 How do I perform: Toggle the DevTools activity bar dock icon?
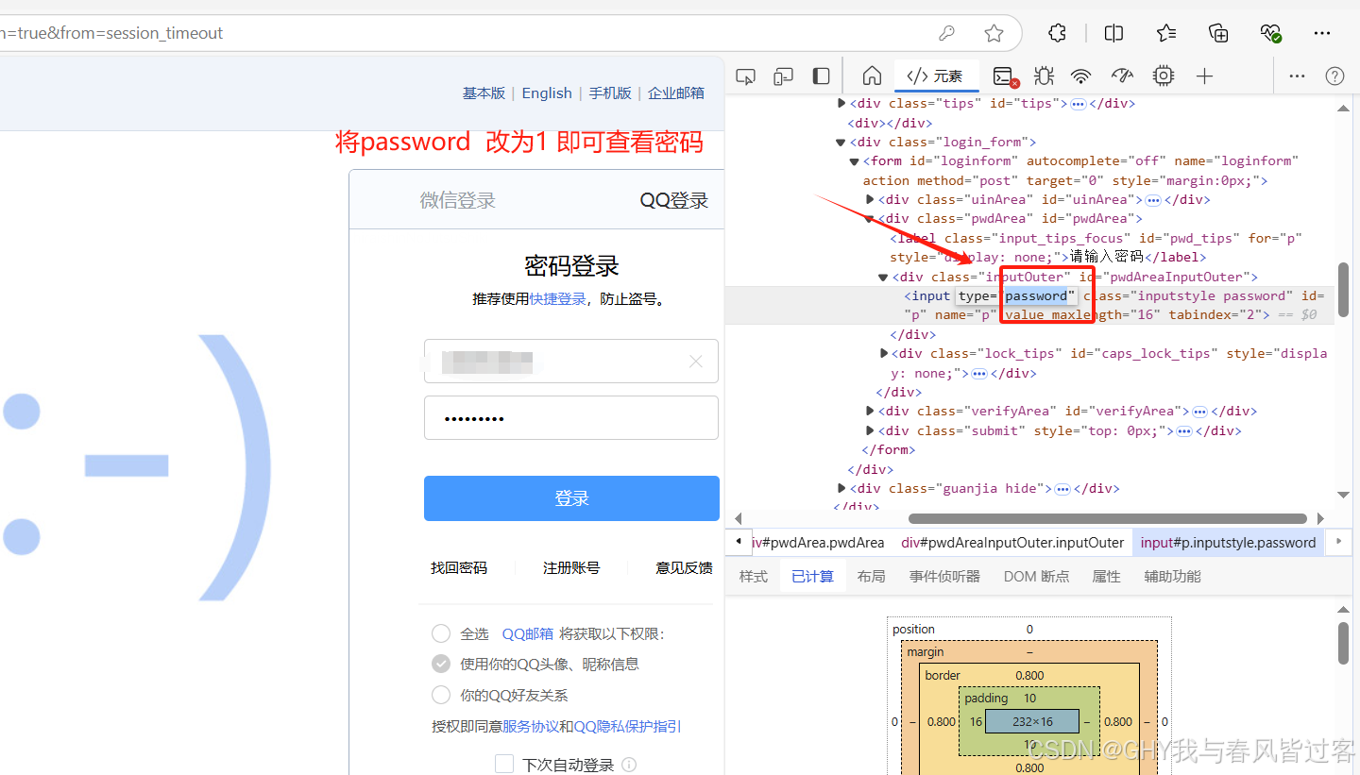[822, 76]
